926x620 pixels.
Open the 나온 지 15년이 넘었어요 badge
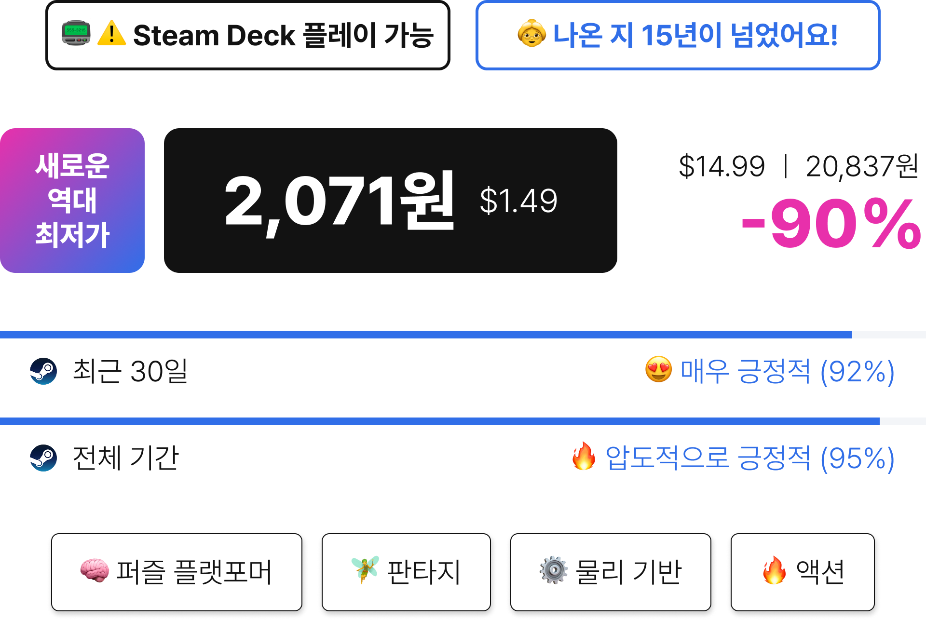pyautogui.click(x=678, y=35)
